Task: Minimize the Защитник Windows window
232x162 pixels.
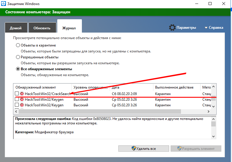Action: click(197, 4)
